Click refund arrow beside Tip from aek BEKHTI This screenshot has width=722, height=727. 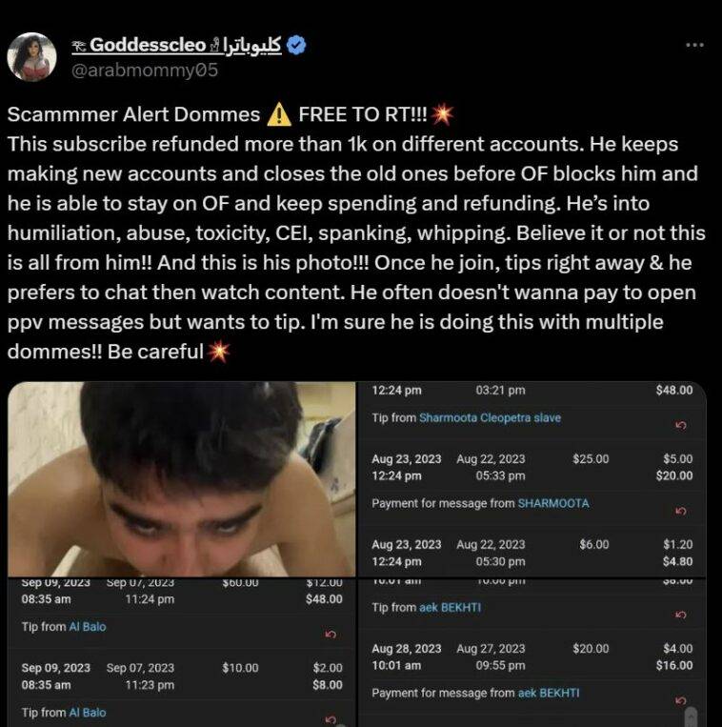[x=680, y=615]
